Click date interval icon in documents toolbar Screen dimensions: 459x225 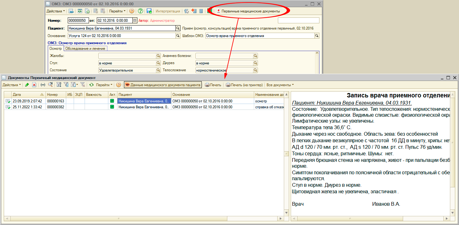pos(43,85)
